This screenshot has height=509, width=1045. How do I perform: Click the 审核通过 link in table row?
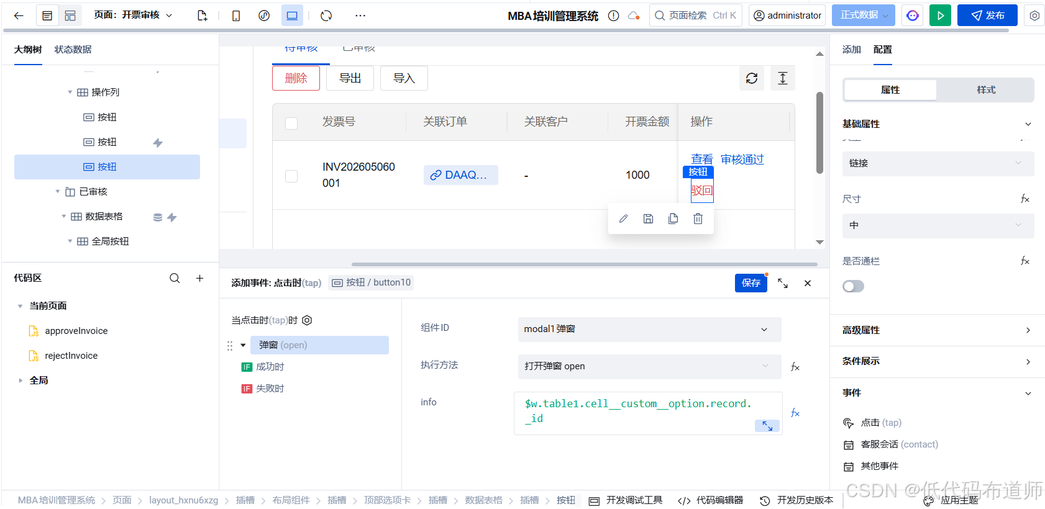[x=742, y=160]
